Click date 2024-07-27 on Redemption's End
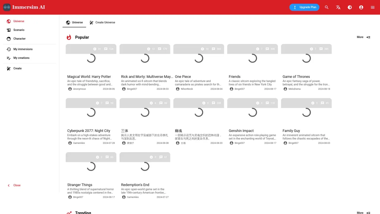 (163, 197)
